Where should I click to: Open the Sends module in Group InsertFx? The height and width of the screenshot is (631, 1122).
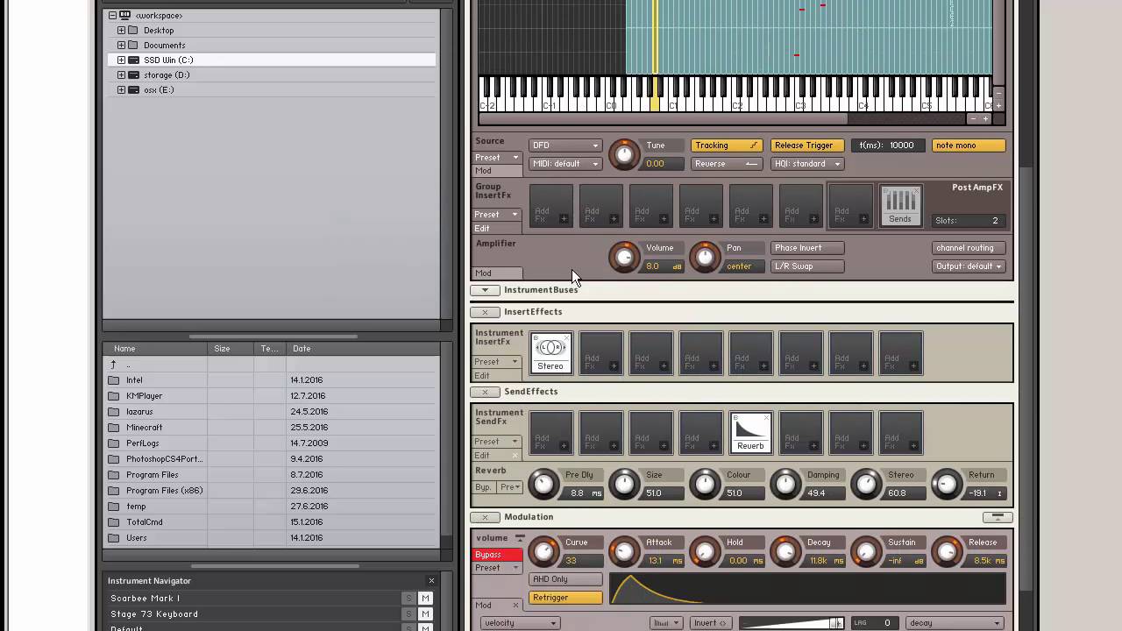900,206
